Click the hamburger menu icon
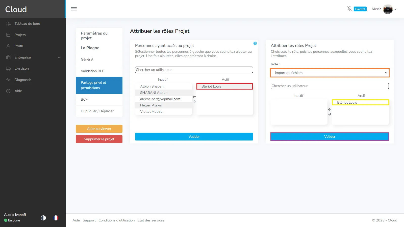404x227 pixels. click(x=74, y=9)
